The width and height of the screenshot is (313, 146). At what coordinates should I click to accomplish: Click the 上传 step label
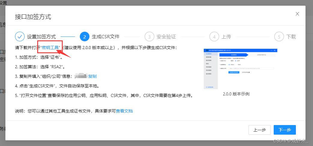click(x=226, y=37)
